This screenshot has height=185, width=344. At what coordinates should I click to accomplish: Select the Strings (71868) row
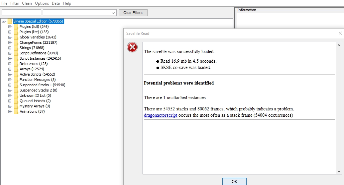click(32, 48)
